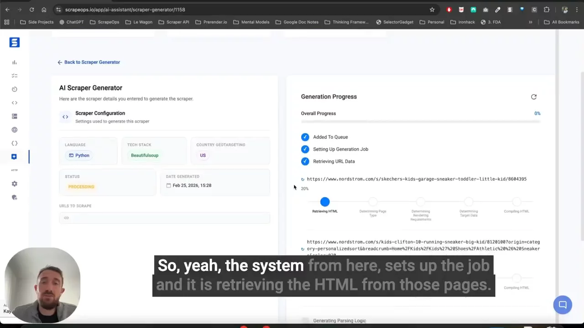This screenshot has width=584, height=328.
Task: Open the Scraper API bookmark folder
Action: point(174,22)
